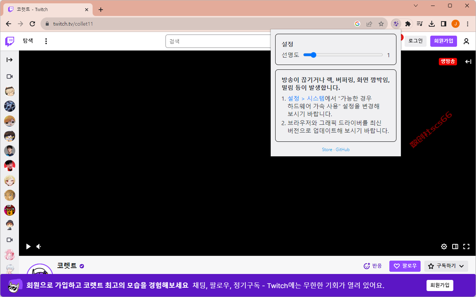Screen dimensions: 476x297
Task: Open the tab search chevron in the title bar
Action: [x=416, y=6]
